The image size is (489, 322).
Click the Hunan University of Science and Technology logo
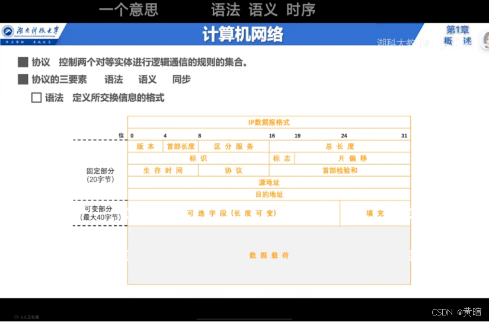[30, 34]
